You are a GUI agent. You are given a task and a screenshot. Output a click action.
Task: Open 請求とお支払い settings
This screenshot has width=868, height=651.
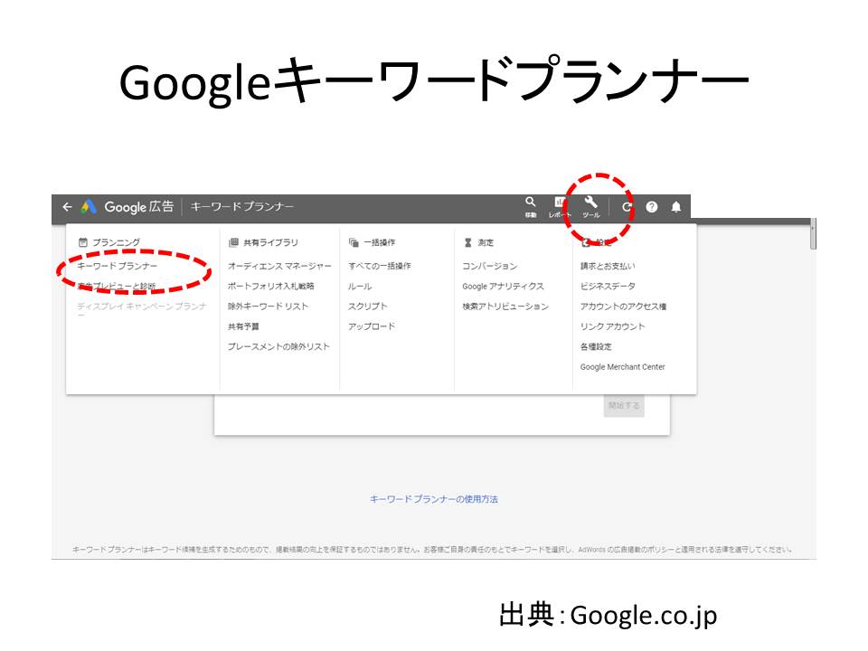tap(608, 266)
